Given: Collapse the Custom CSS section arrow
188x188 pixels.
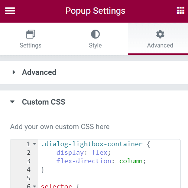Looking at the screenshot, I should pos(12,102).
